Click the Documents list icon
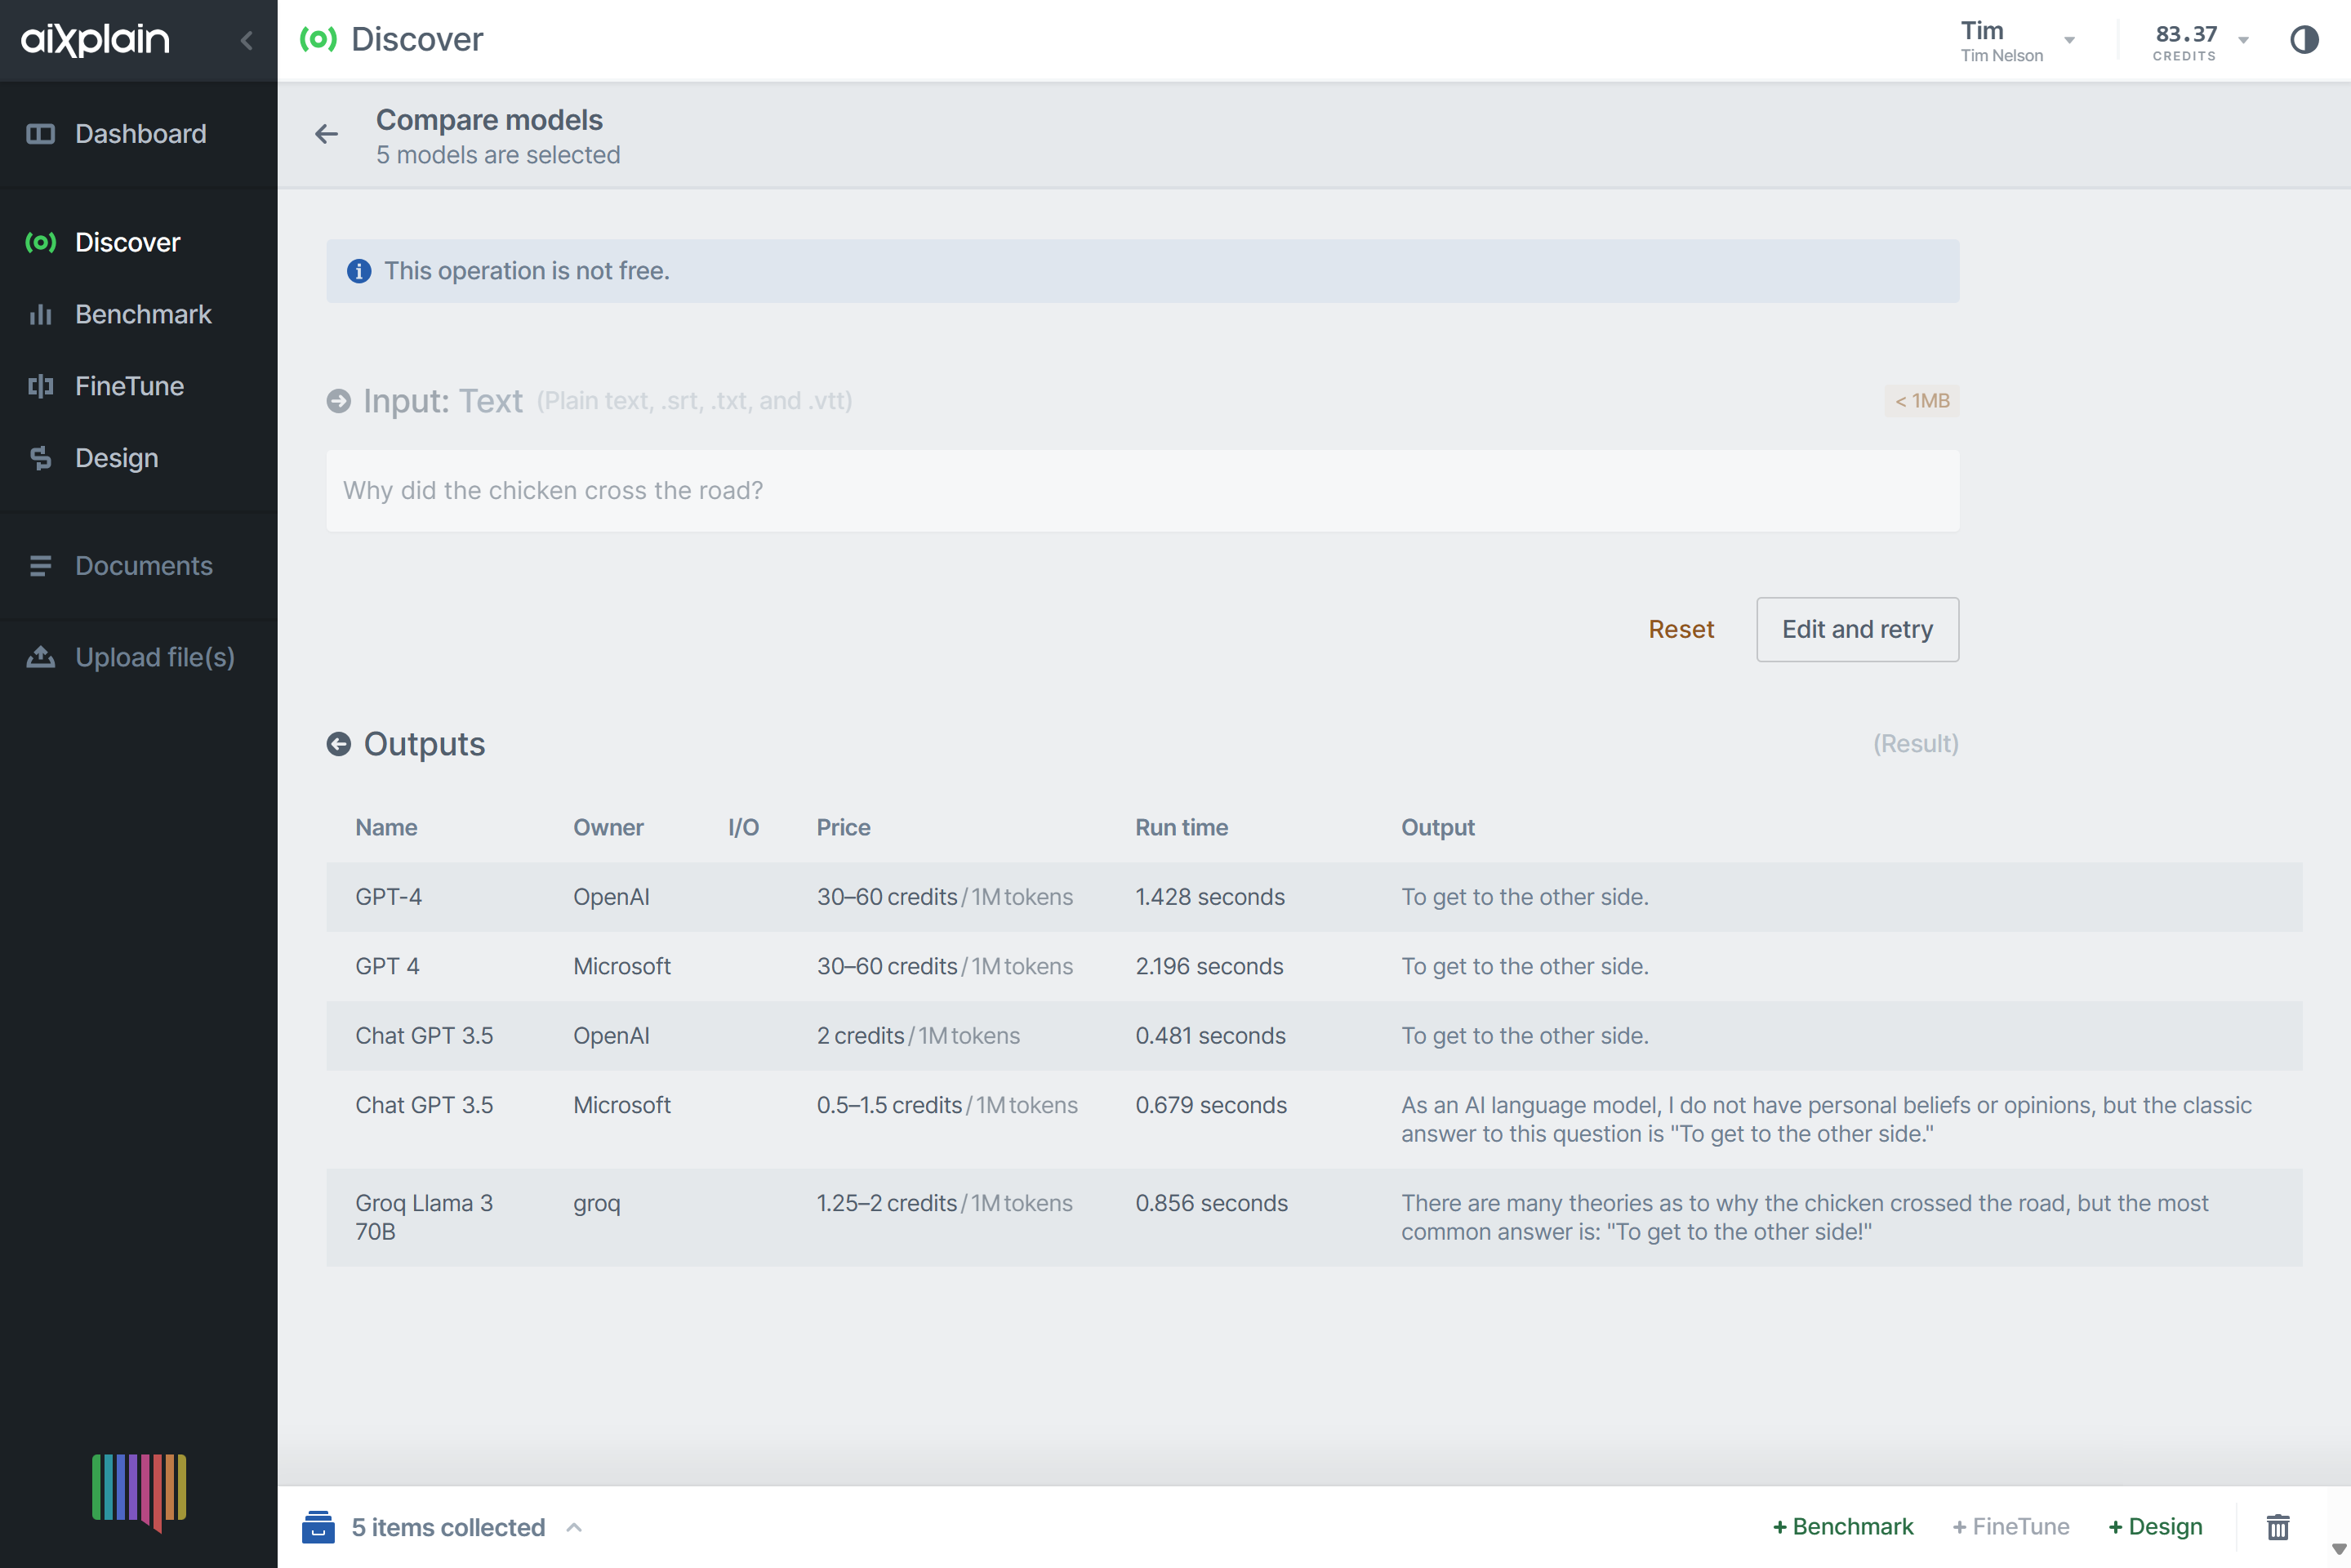The height and width of the screenshot is (1568, 2351). pyautogui.click(x=40, y=566)
